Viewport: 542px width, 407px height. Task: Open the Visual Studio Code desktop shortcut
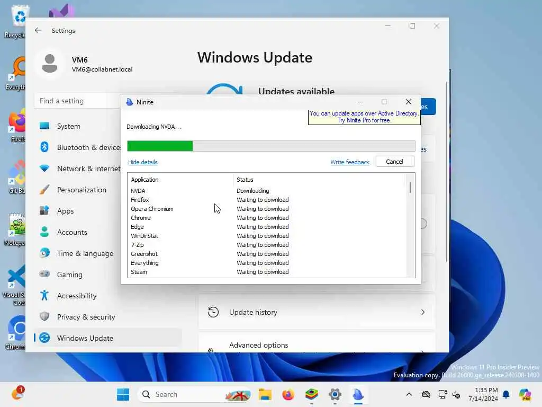tap(14, 285)
